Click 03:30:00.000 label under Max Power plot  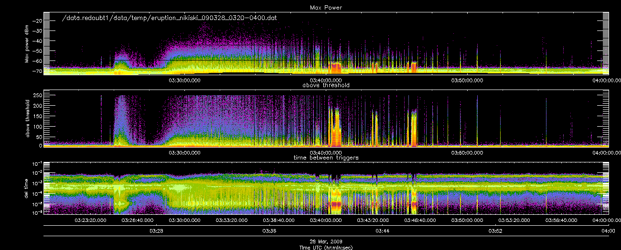(185, 80)
